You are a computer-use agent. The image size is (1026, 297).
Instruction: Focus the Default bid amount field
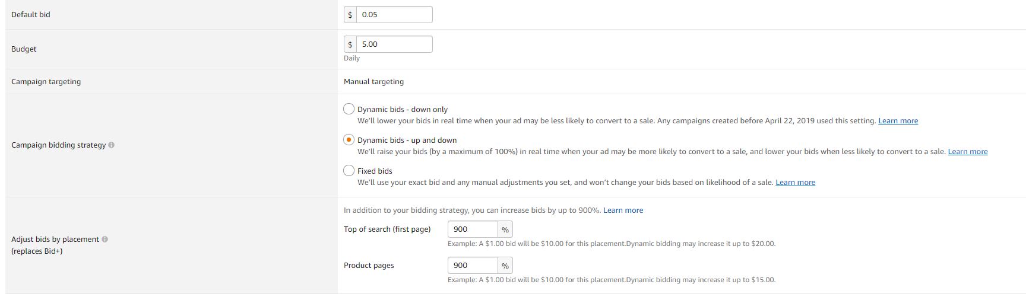[394, 15]
